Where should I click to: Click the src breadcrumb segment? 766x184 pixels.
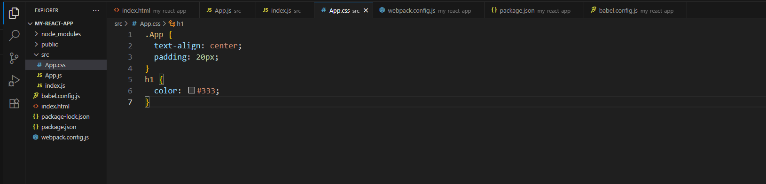click(x=118, y=23)
